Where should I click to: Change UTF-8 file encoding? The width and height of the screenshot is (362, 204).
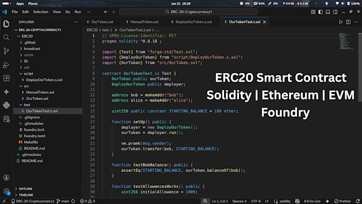coord(256,201)
